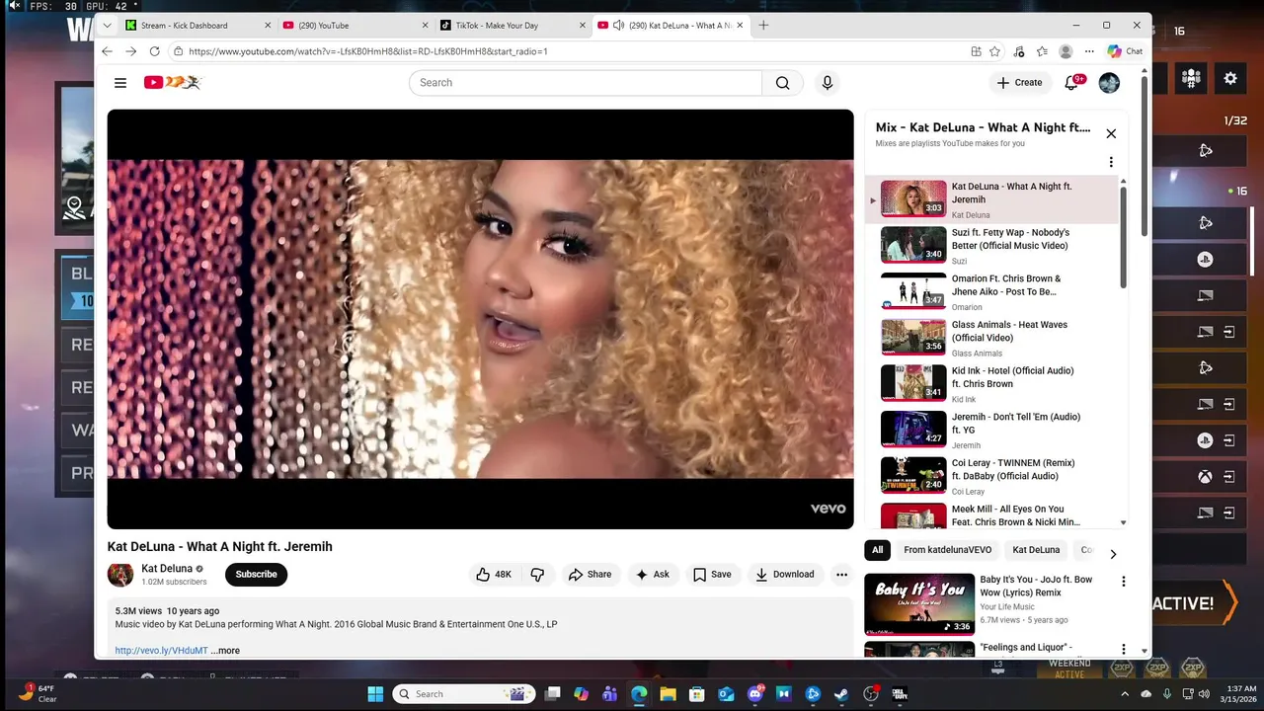Open the Mix playlist options menu
Viewport: 1264px width, 711px height.
click(1111, 162)
